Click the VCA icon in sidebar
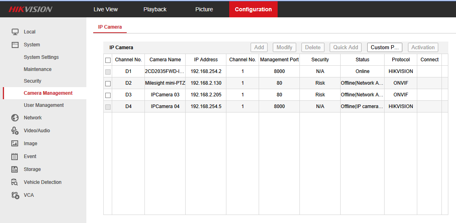The height and width of the screenshot is (223, 456). point(15,195)
